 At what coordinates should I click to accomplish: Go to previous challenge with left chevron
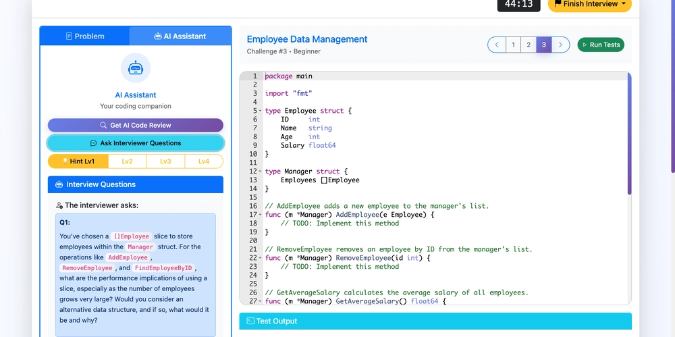497,45
